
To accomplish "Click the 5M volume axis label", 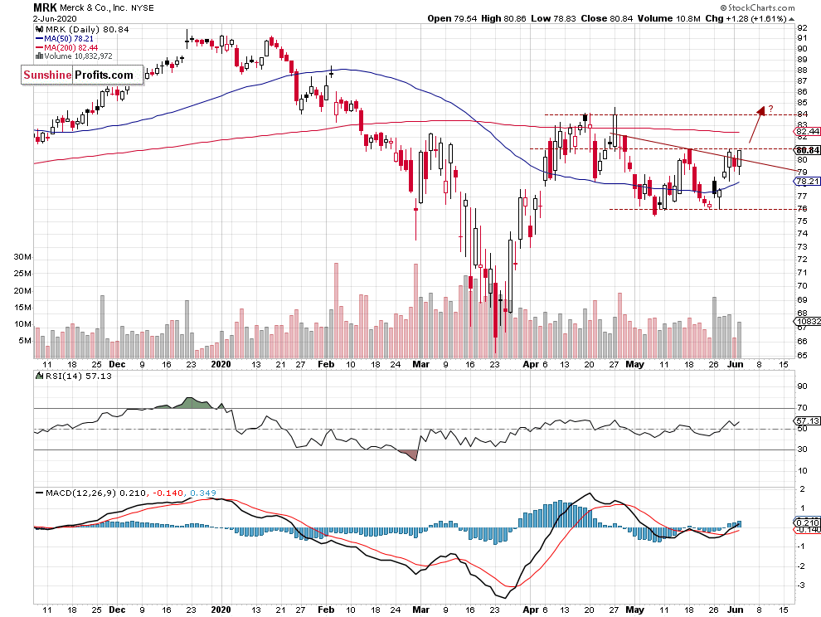I will [25, 341].
